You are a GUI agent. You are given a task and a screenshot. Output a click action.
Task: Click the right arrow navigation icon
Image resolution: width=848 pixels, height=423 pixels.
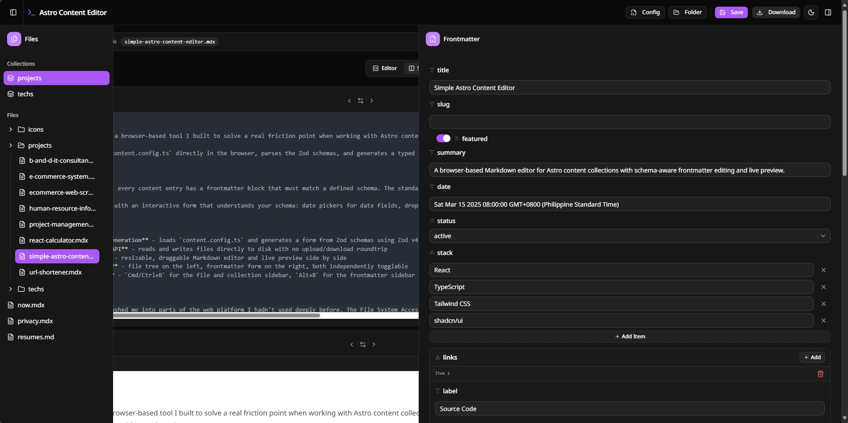point(372,101)
